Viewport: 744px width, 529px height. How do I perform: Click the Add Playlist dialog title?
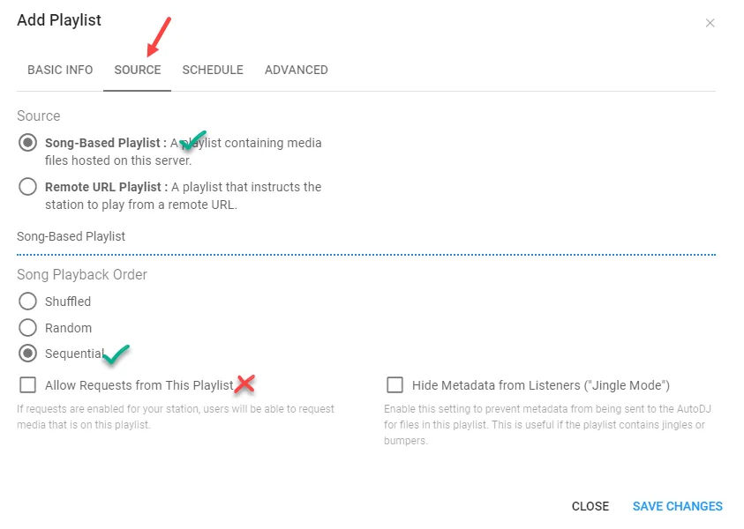click(x=59, y=20)
